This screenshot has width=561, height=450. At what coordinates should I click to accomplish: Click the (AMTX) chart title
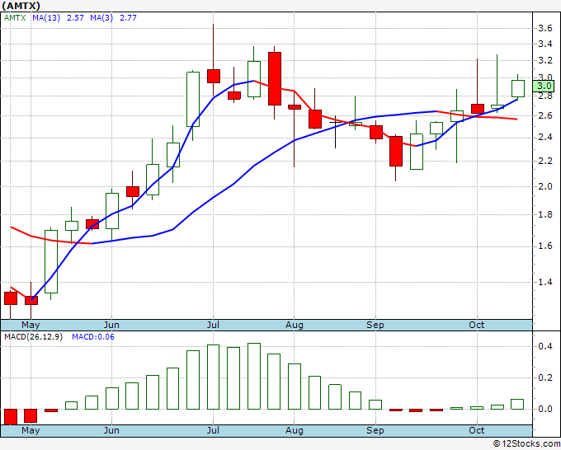coord(21,6)
